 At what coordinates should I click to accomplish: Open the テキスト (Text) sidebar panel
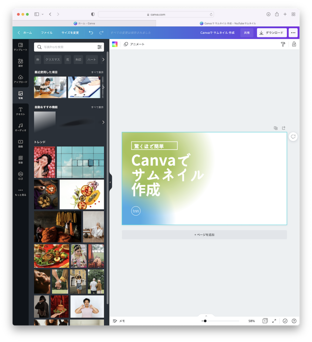(x=20, y=111)
